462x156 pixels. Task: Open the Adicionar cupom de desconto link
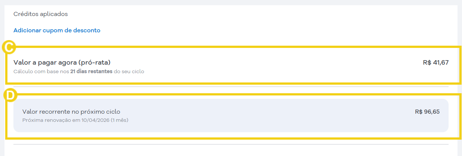(x=57, y=30)
